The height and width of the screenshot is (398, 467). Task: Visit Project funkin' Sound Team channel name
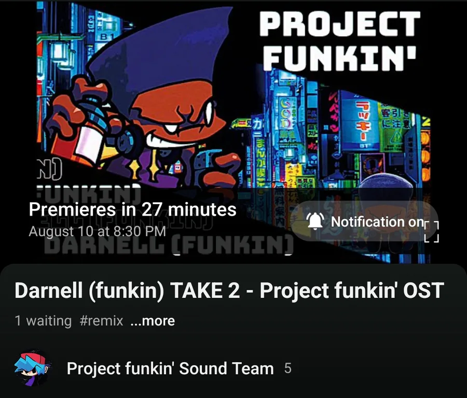tap(170, 368)
